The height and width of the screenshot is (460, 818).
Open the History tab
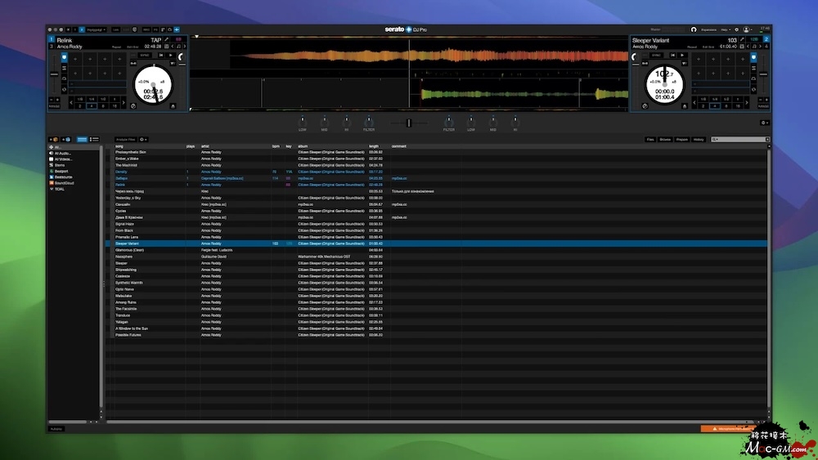point(699,140)
